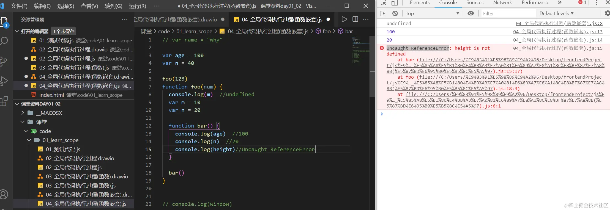Follow the js:8 source link in console

coord(559,23)
